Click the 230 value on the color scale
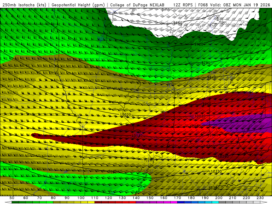The width and height of the screenshot is (272, 204). [x=260, y=198]
